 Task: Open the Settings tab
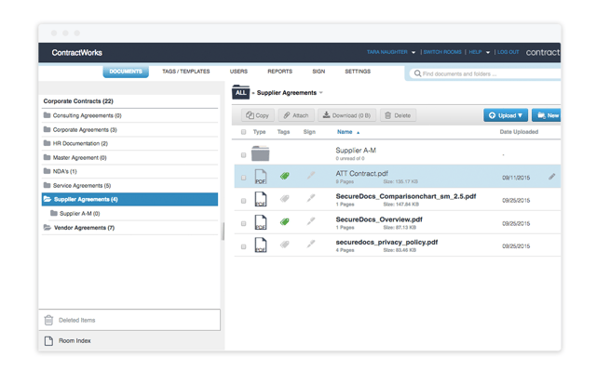pos(358,72)
